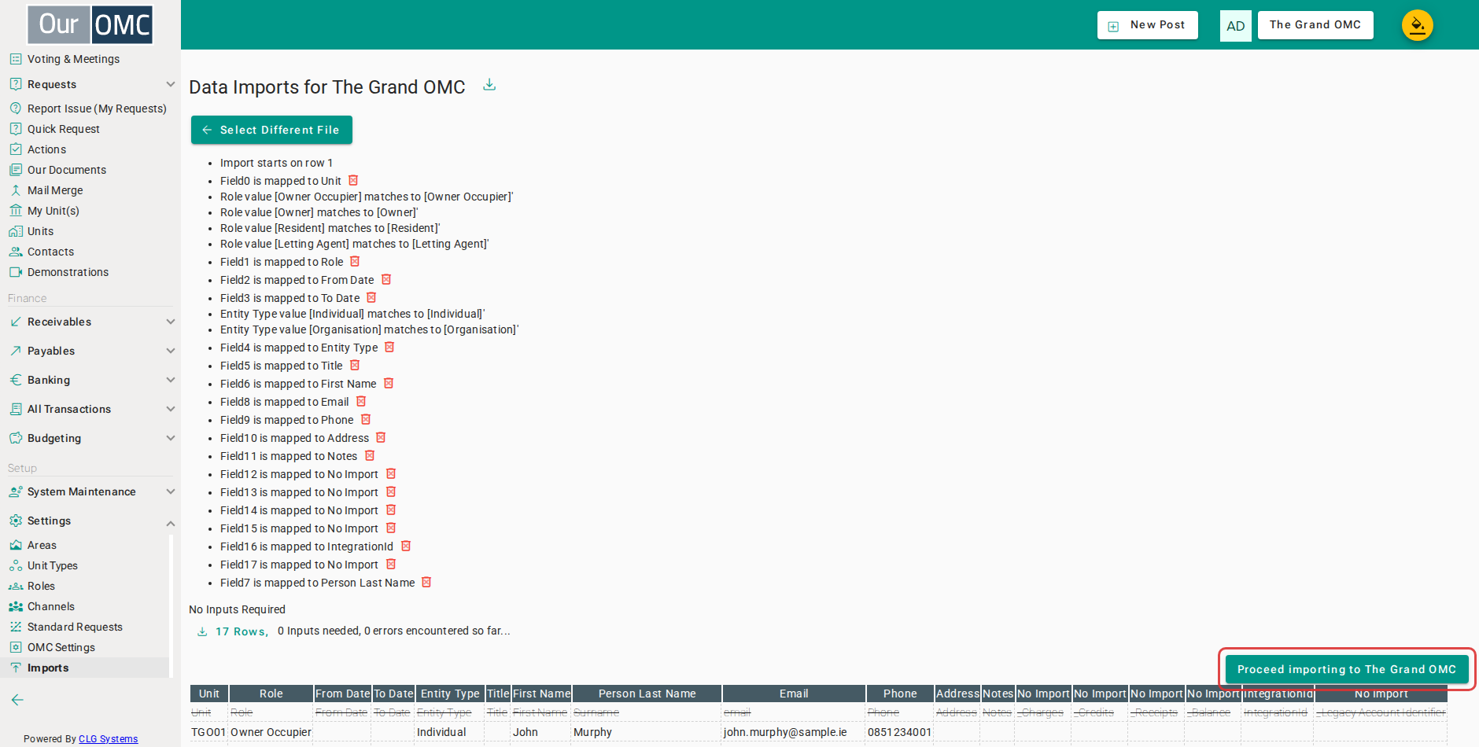This screenshot has width=1479, height=747.
Task: Remove Field4 mapped to Entity Type mapping
Action: pos(389,347)
